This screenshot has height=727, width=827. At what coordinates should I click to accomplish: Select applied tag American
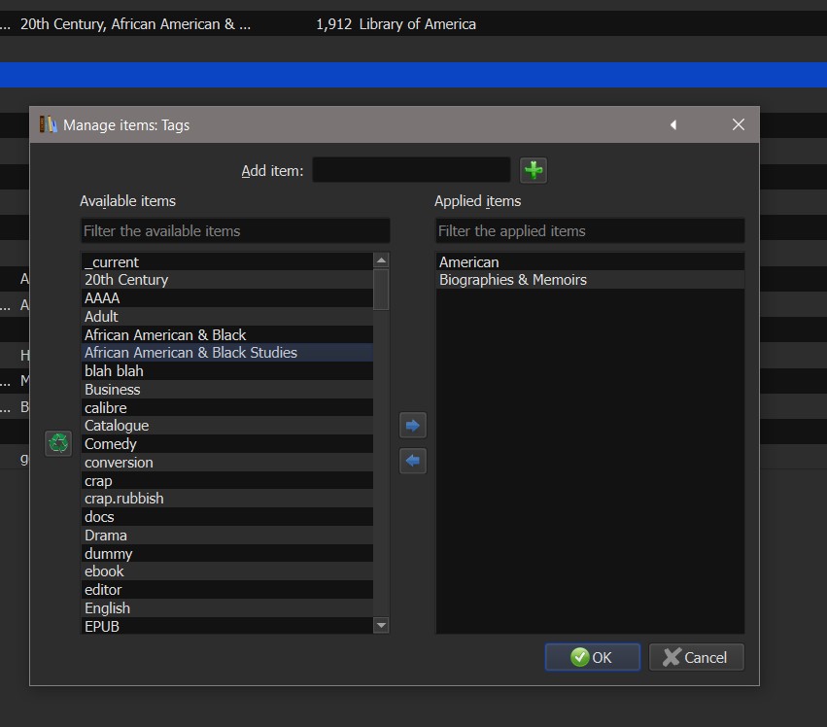(590, 261)
